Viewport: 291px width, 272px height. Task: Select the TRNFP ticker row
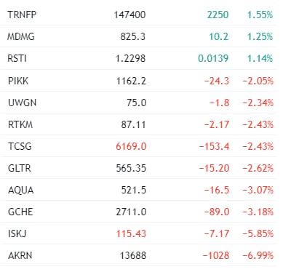(x=138, y=15)
